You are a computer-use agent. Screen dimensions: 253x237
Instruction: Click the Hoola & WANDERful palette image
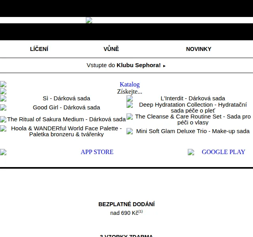[3, 128]
